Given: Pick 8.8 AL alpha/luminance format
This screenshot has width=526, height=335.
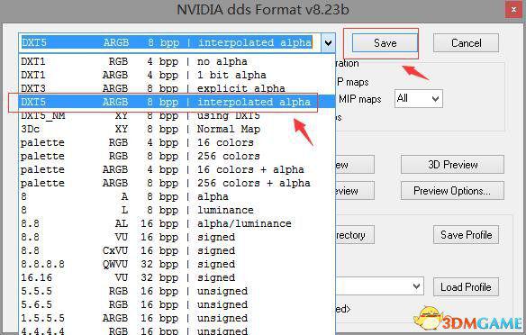Looking at the screenshot, I should (x=177, y=223).
